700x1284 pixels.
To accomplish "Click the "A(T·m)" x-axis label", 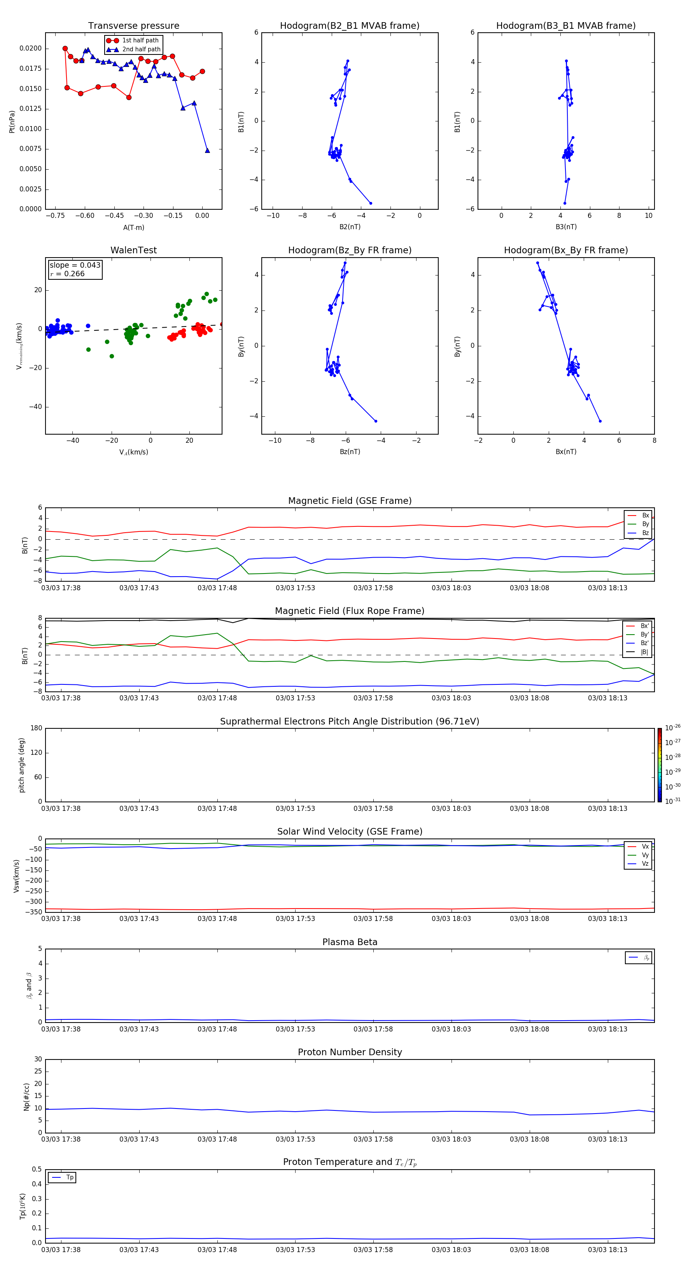I will [133, 227].
